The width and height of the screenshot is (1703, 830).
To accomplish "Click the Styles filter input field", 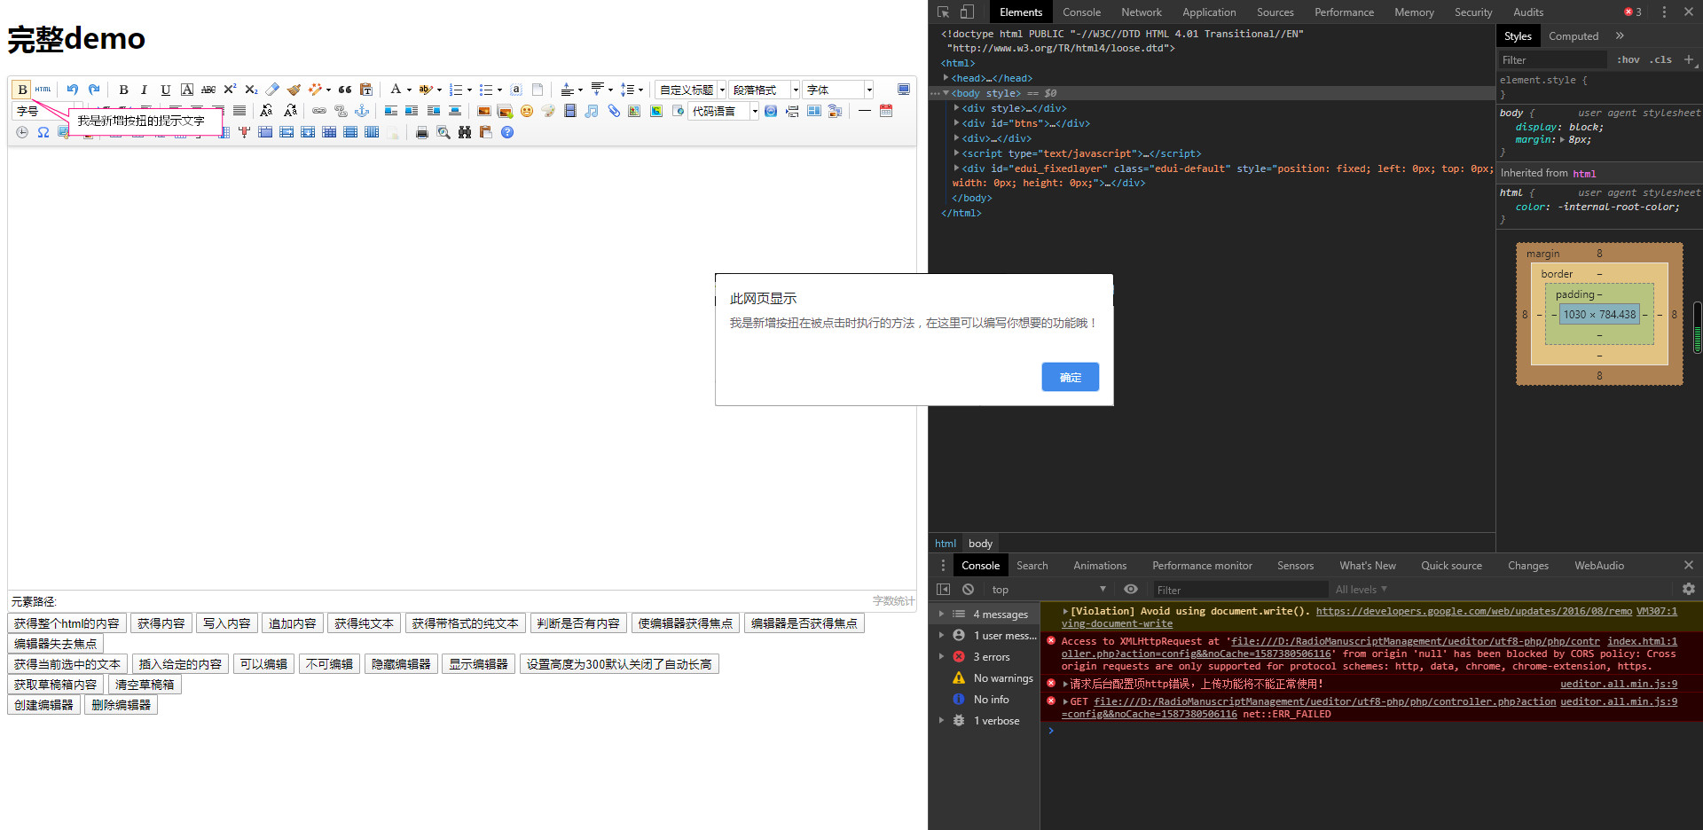I will 1552,59.
